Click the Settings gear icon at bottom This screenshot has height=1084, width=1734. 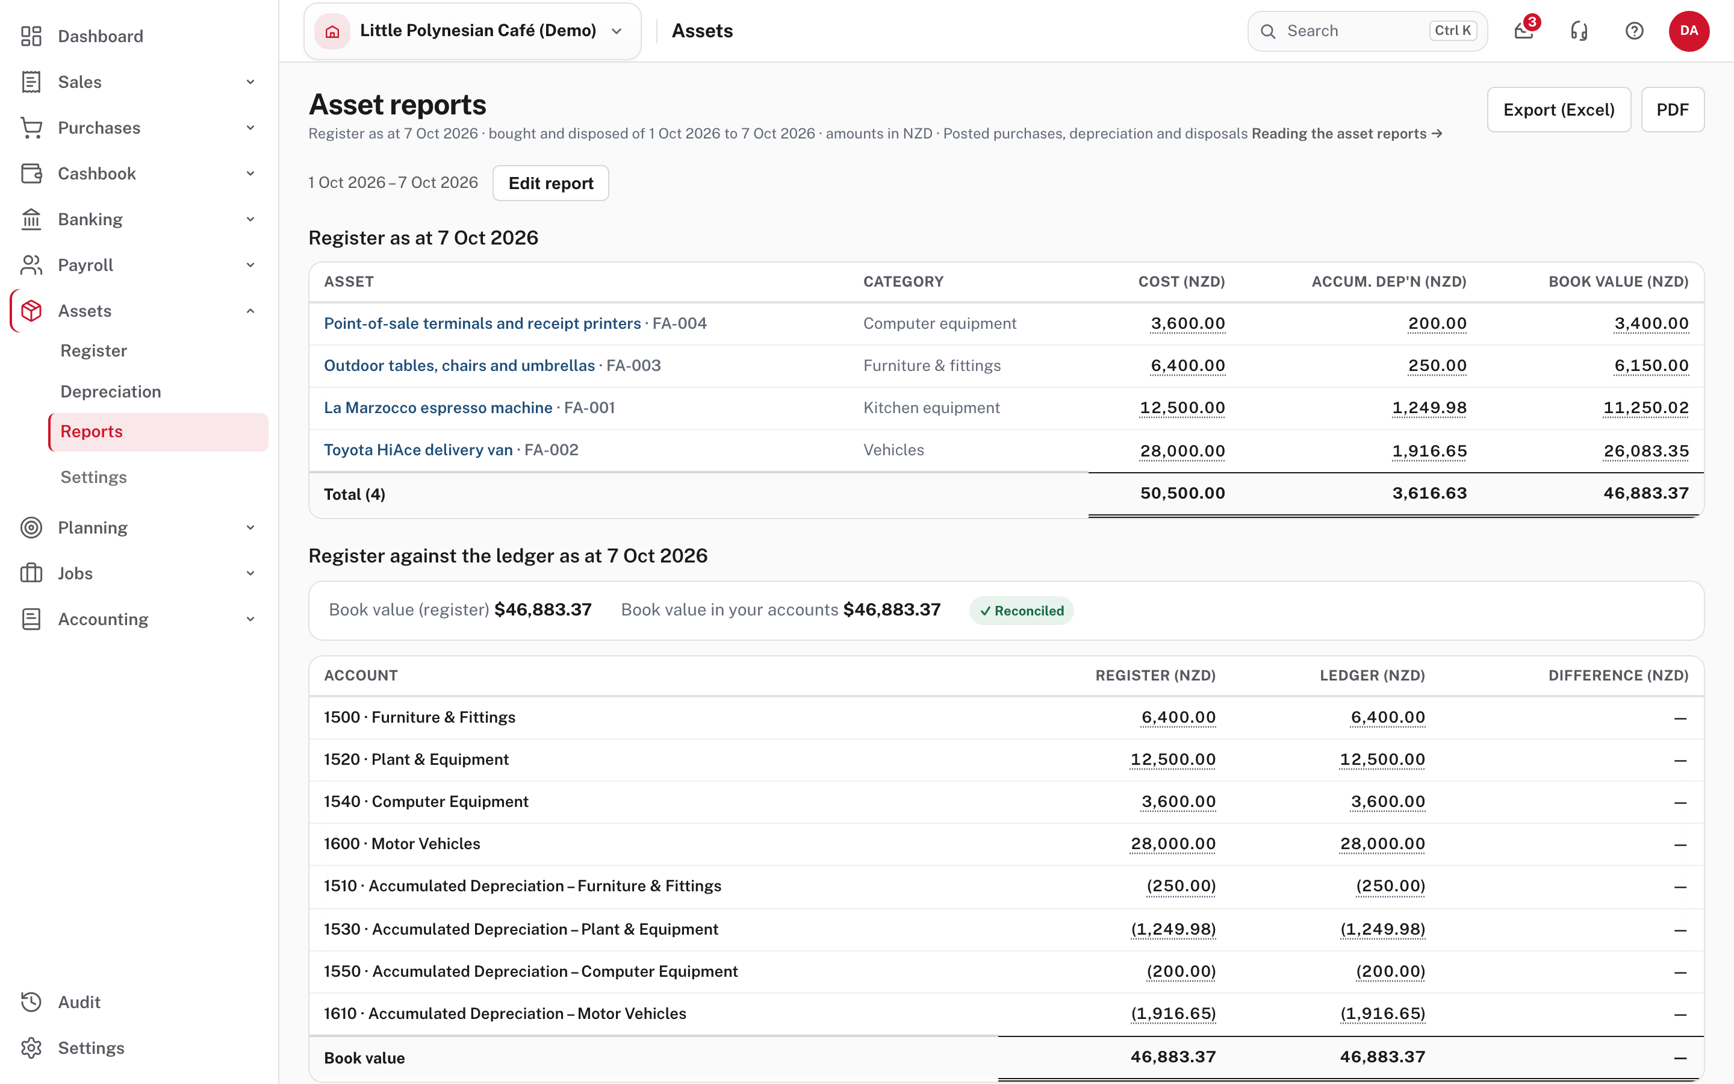coord(31,1048)
